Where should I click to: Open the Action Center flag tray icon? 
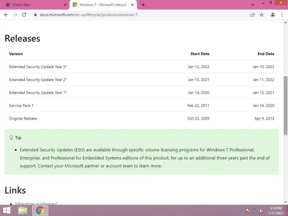pyautogui.click(x=248, y=210)
